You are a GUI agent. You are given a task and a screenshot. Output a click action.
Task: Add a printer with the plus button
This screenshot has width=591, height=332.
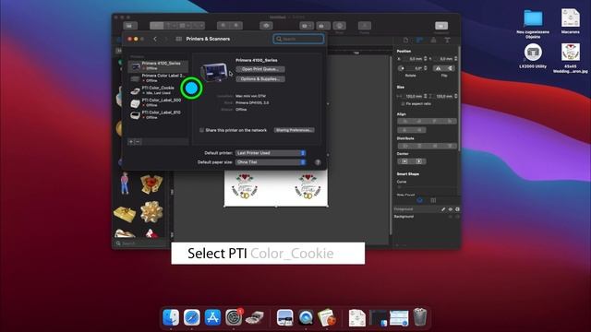(x=131, y=142)
